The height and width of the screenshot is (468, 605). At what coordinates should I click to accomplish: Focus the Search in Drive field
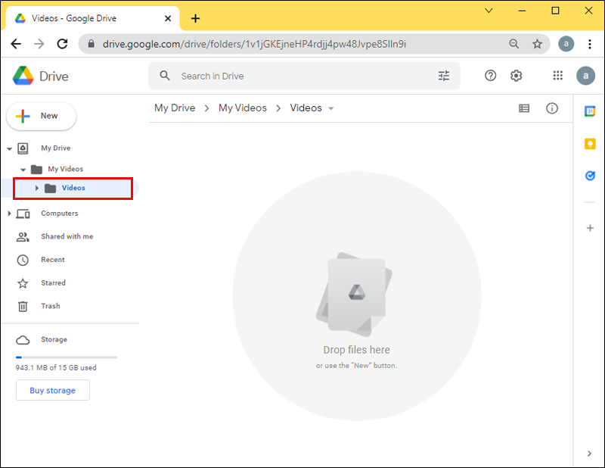click(302, 76)
